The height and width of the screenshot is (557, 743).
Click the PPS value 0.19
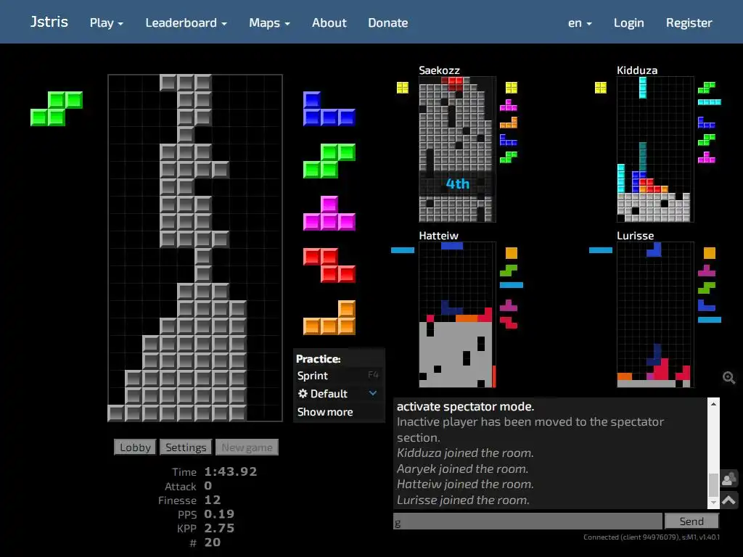pos(219,514)
